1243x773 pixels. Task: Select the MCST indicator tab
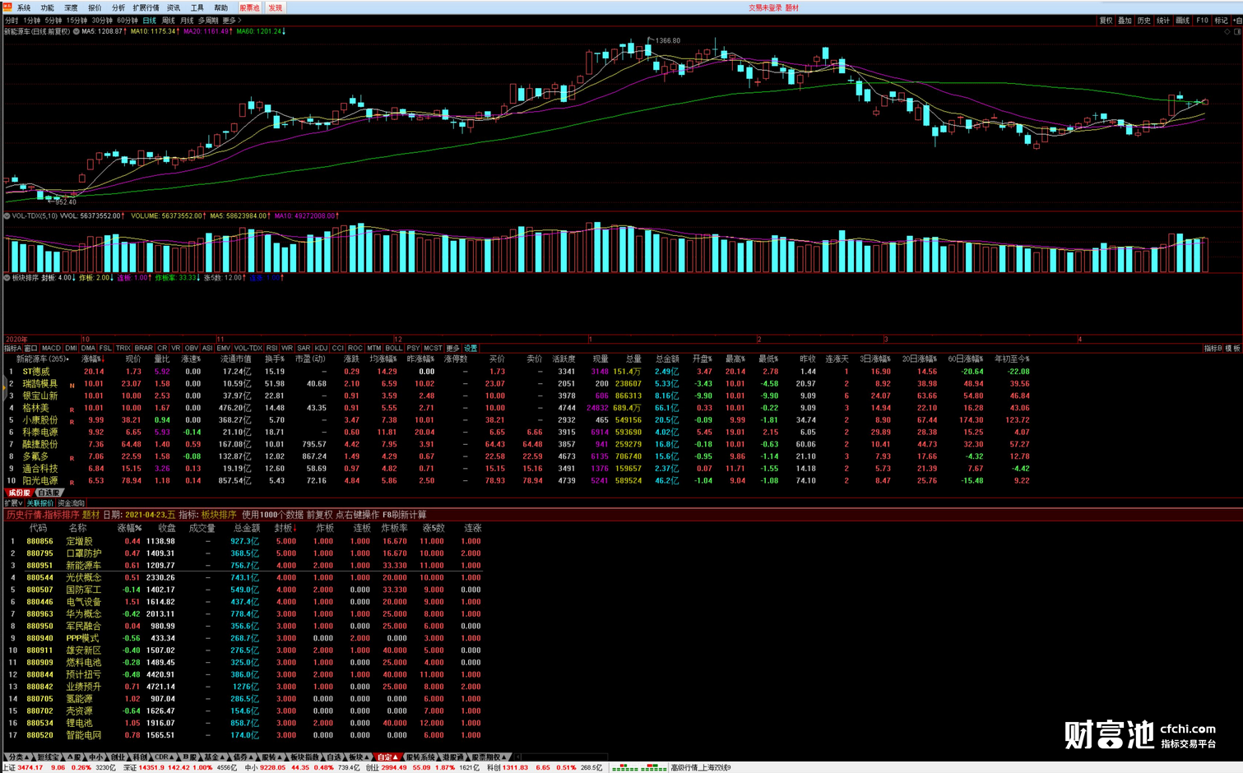[x=433, y=349]
